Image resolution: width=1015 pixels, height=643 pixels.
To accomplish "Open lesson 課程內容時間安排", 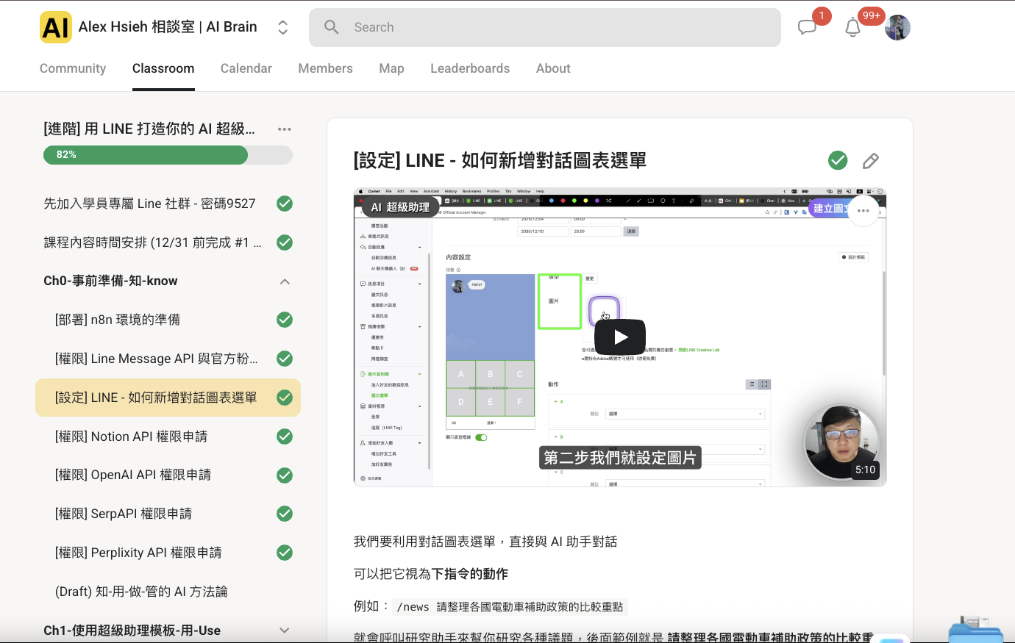I will coord(152,243).
